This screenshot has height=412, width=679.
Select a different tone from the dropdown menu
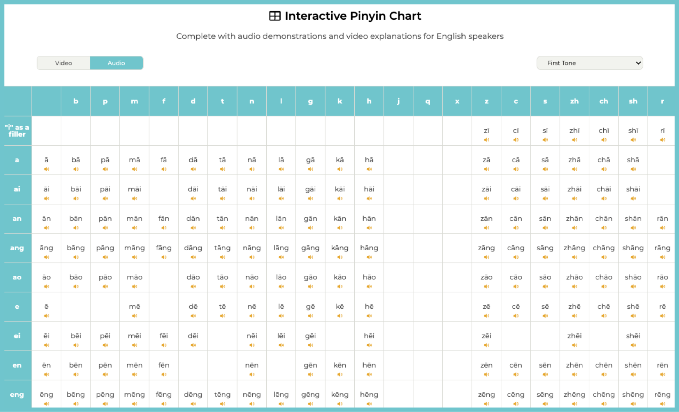(589, 63)
